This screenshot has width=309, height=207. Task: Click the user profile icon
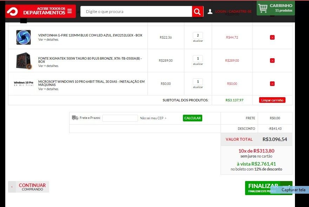[210, 12]
